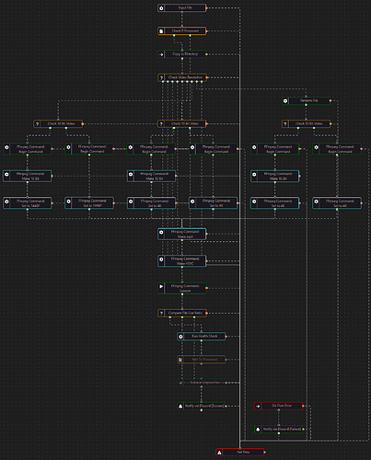Image resolution: width=371 pixels, height=460 pixels.
Task: Click the Fail Flow warning icon
Action: [x=219, y=453]
